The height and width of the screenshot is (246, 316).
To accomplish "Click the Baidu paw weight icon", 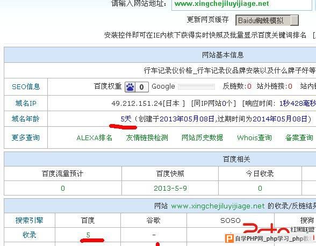I will pos(130,87).
